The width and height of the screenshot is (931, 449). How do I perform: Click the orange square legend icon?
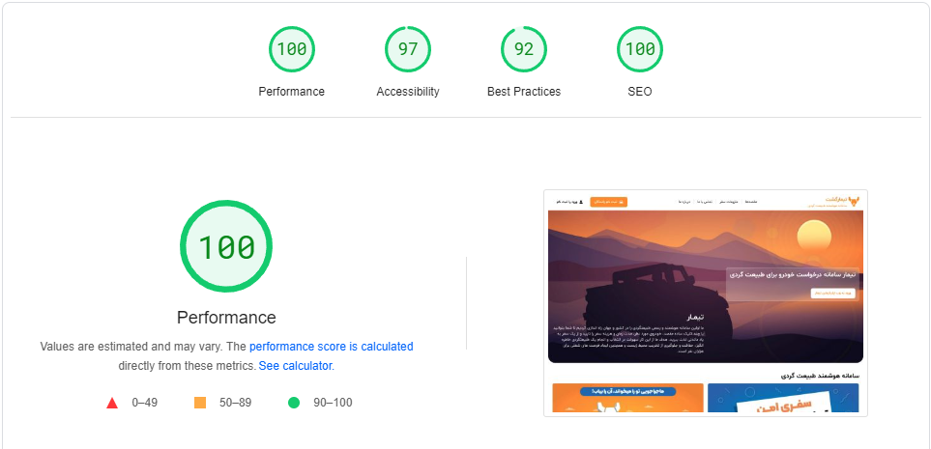pyautogui.click(x=200, y=403)
